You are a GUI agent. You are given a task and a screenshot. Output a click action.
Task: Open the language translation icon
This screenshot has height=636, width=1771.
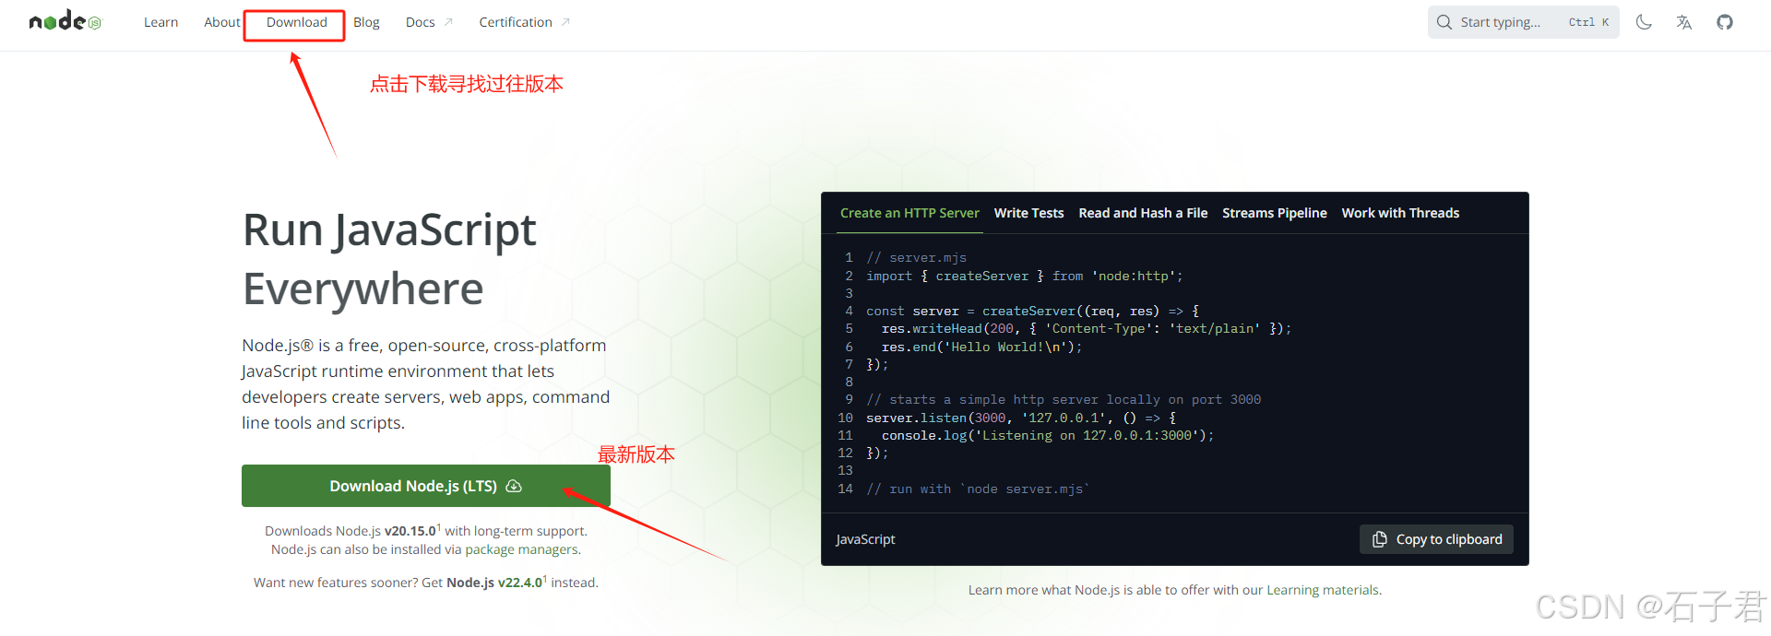tap(1684, 22)
